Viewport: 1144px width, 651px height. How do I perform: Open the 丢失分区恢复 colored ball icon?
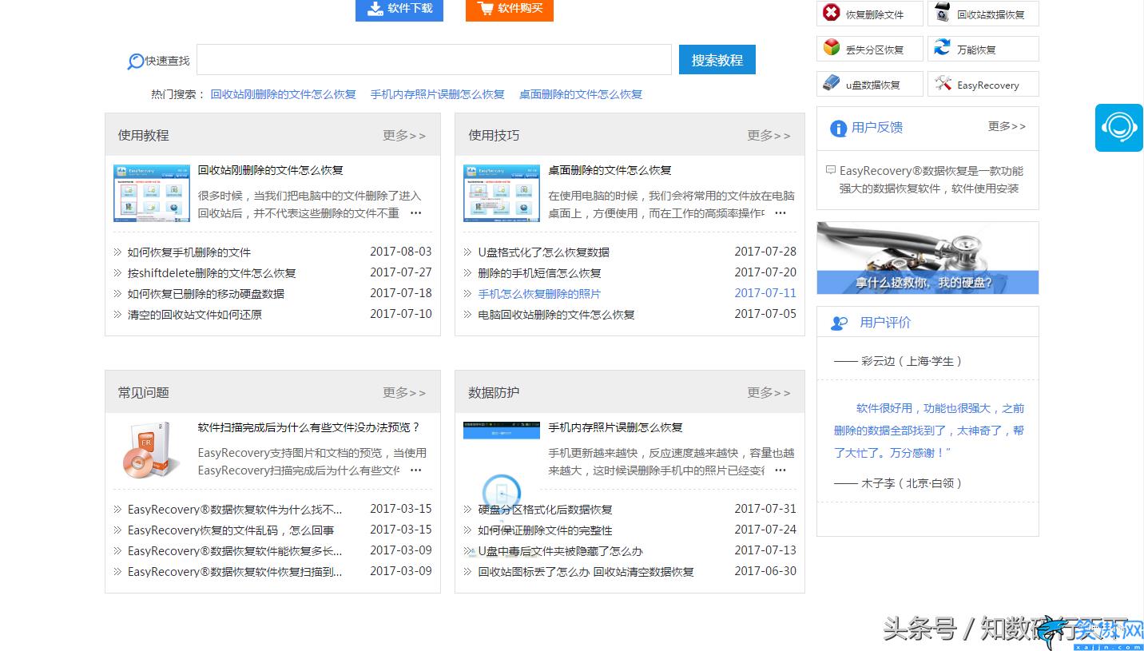point(832,48)
